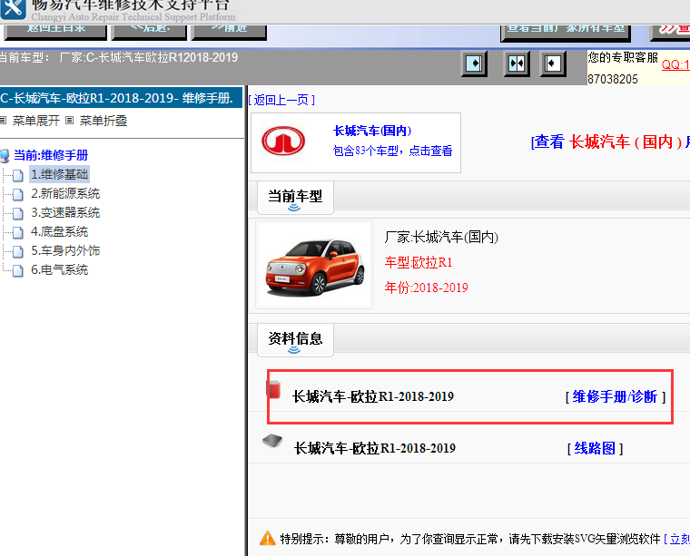The height and width of the screenshot is (556, 690).
Task: Click 立刻 download link in the 特别提示 notice
Action: [x=676, y=539]
